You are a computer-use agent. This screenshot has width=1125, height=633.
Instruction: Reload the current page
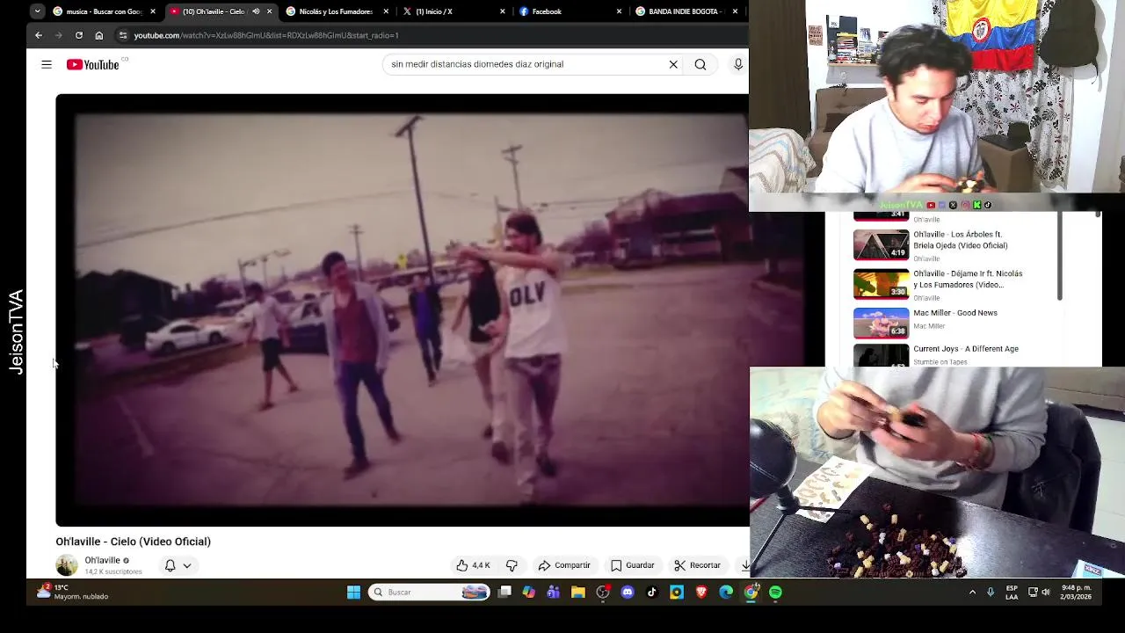[x=79, y=35]
